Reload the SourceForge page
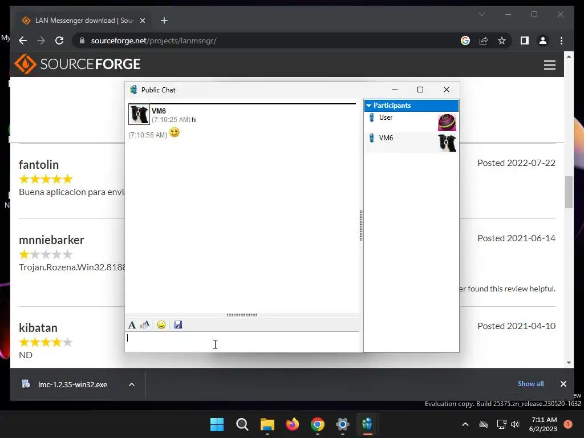 pos(59,40)
